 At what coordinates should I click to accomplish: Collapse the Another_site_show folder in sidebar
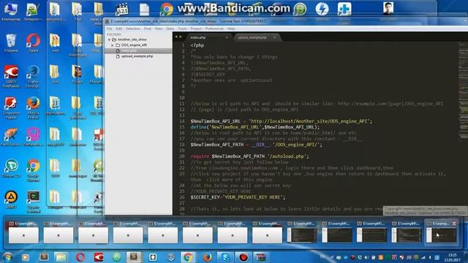pos(109,39)
